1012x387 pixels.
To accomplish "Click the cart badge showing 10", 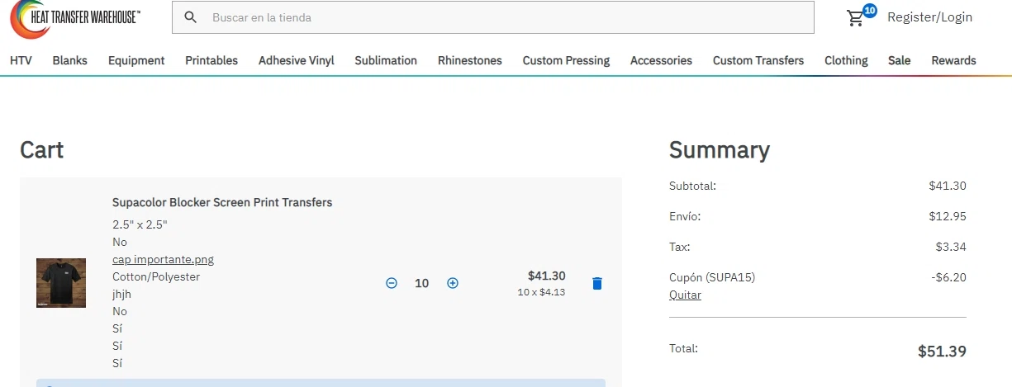I will (x=870, y=11).
